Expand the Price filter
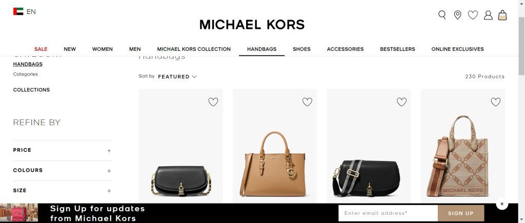525x223 pixels. click(62, 150)
